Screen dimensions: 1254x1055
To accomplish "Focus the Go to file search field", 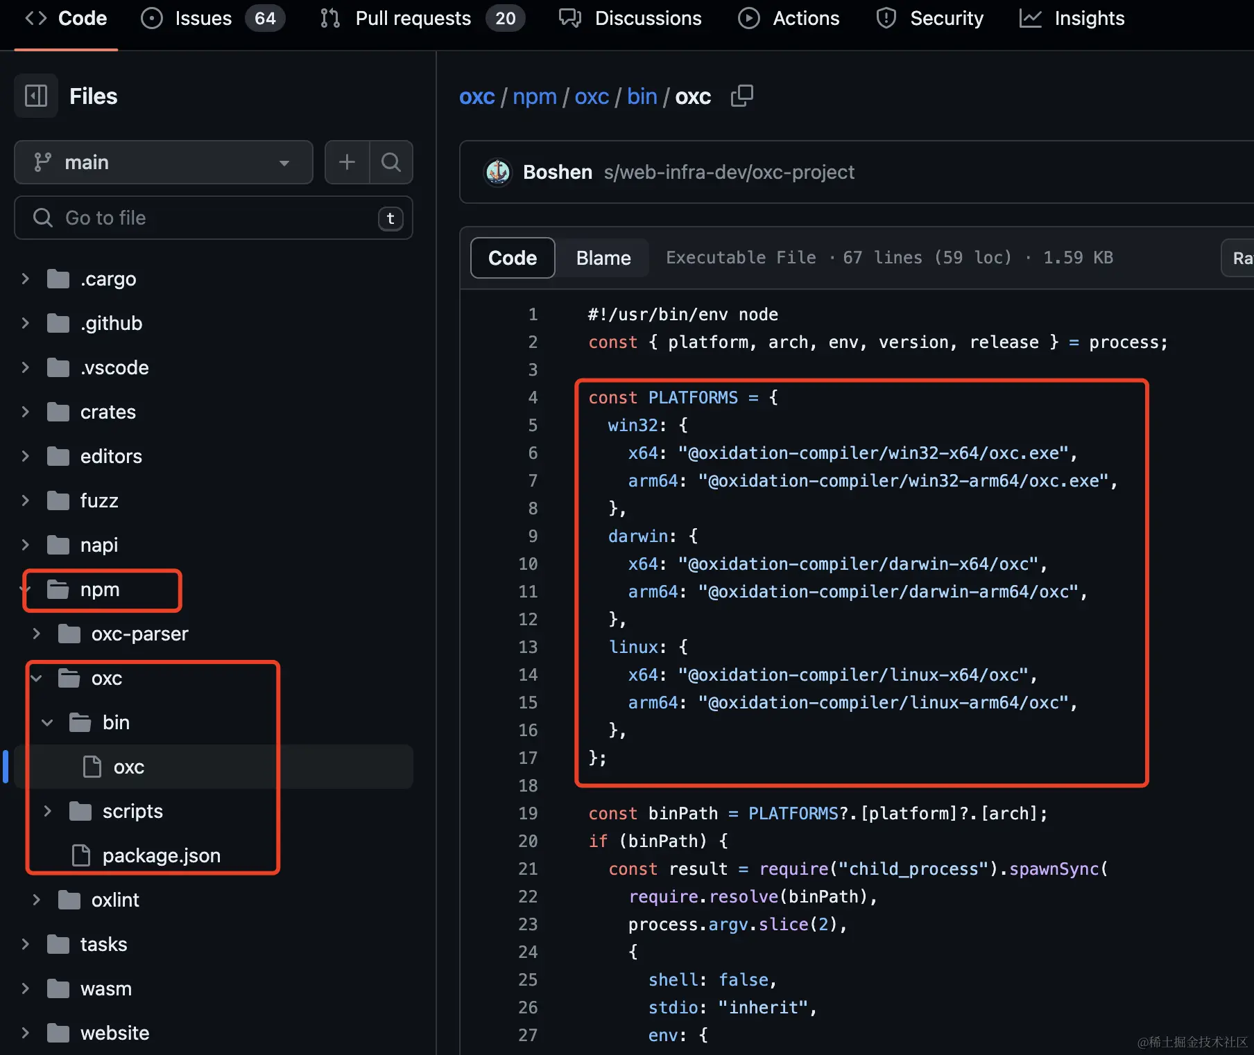I will pyautogui.click(x=214, y=218).
